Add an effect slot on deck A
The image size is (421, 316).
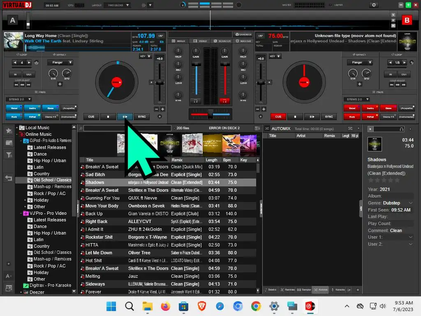(x=60, y=84)
